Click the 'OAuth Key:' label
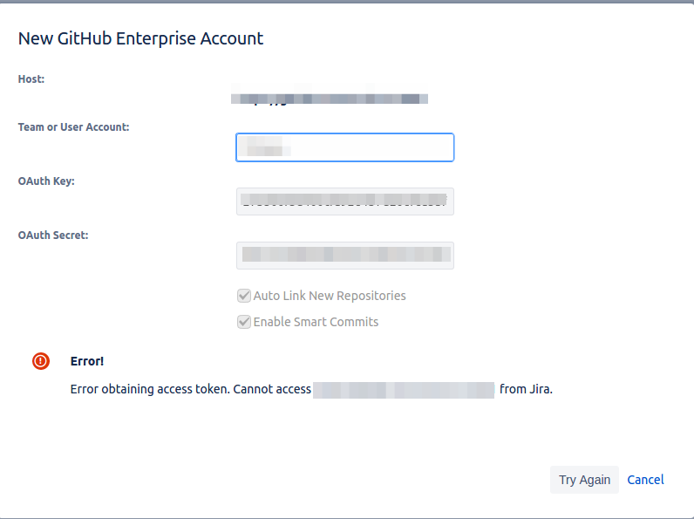 click(46, 181)
